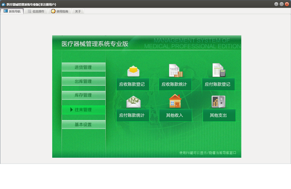This screenshot has height=189, width=291.
Task: Click the 应付账款统计 money envelope icon
Action: (x=133, y=102)
